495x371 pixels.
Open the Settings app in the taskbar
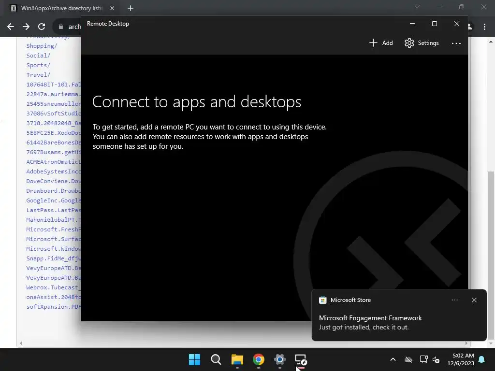[280, 359]
